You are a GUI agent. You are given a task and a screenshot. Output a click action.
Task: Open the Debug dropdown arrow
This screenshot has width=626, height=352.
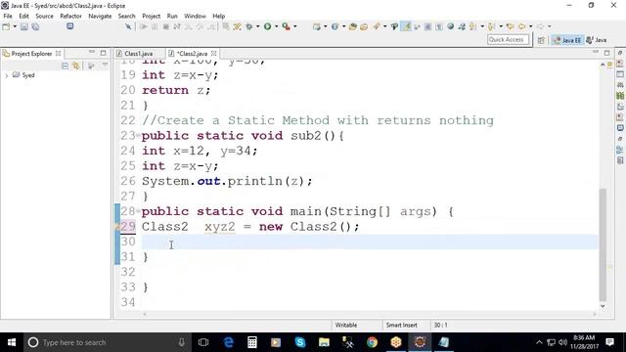257,26
